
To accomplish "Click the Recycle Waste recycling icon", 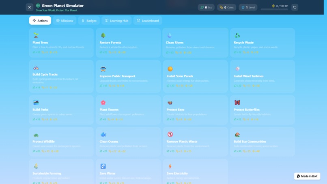I will [237, 35].
